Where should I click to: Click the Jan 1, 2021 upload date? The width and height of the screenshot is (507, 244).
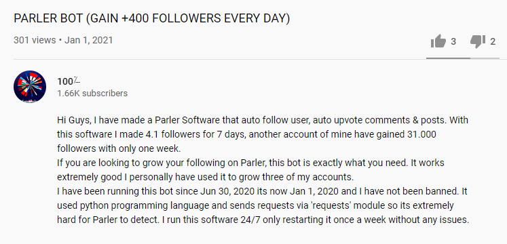coord(89,41)
